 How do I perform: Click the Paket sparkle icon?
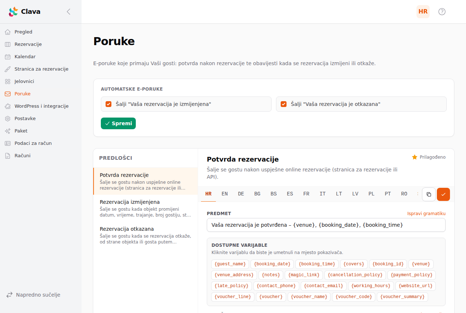pyautogui.click(x=8, y=131)
